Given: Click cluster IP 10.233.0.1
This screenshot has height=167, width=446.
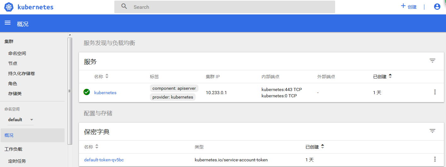Looking at the screenshot, I should click(x=216, y=93).
